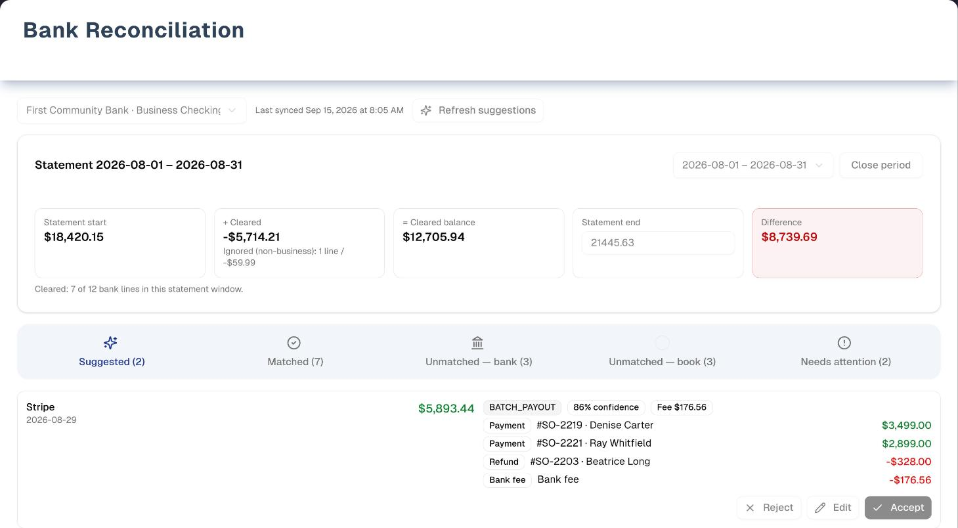Click the Ignored (non-business) note

tap(284, 257)
